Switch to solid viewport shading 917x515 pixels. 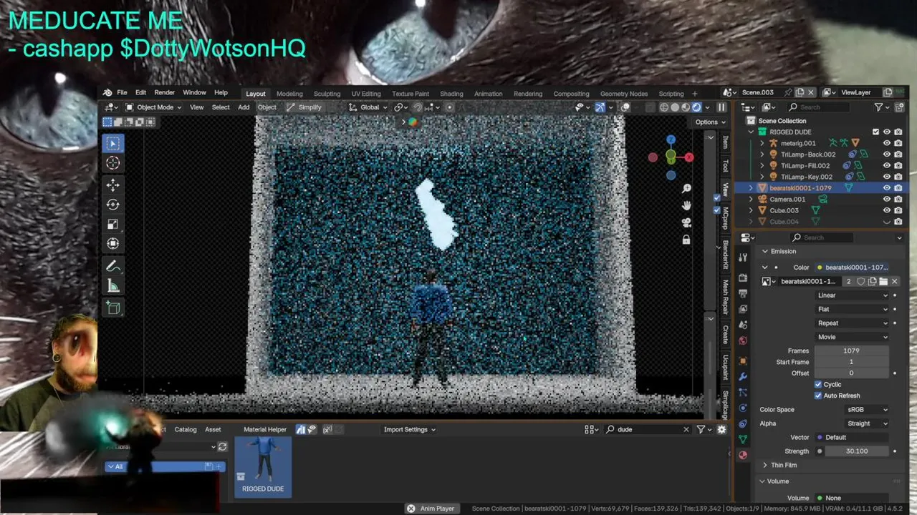pos(675,107)
